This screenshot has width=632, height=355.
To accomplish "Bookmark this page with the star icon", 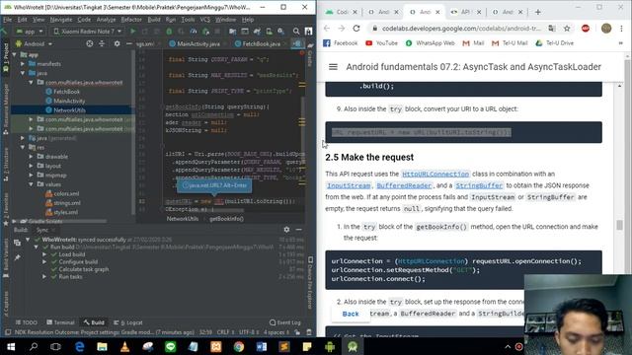I will [x=567, y=29].
